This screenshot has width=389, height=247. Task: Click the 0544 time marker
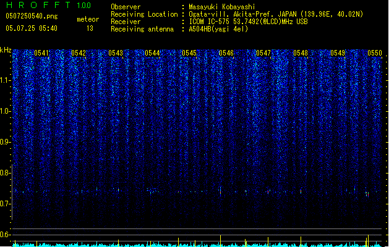coord(152,53)
